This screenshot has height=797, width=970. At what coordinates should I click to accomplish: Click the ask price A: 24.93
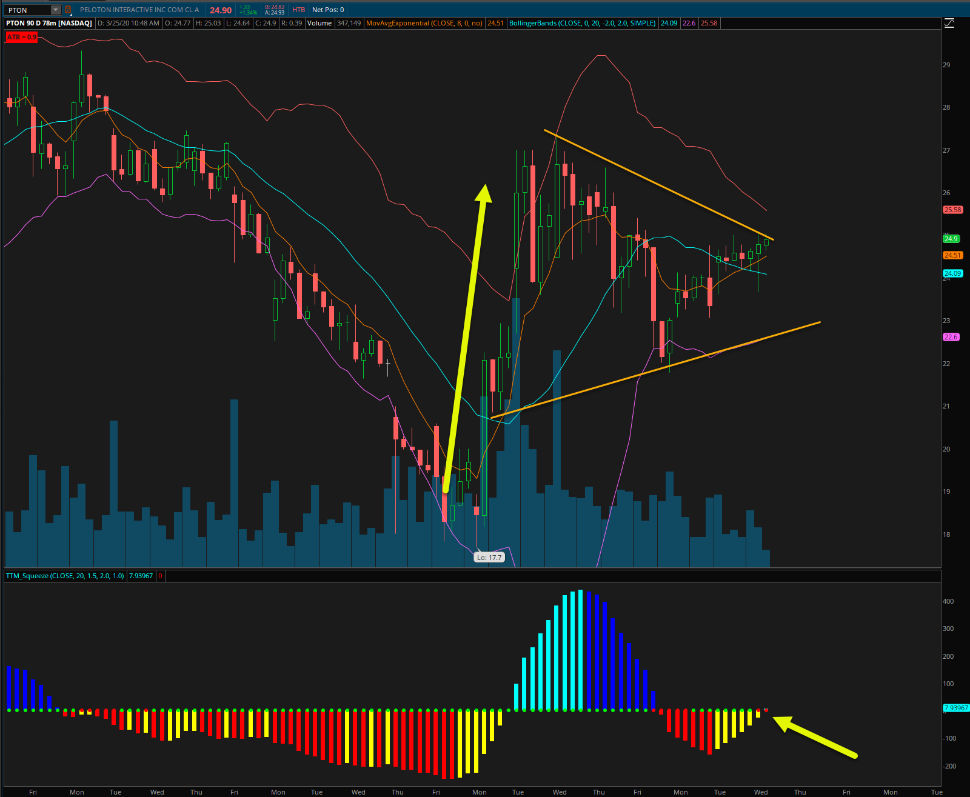(275, 13)
